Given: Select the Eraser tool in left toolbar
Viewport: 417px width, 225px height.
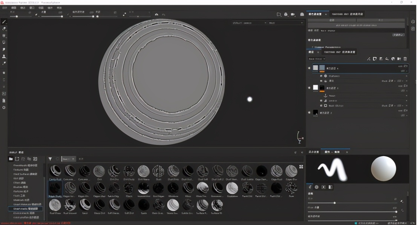Looking at the screenshot, I should pos(4,29).
